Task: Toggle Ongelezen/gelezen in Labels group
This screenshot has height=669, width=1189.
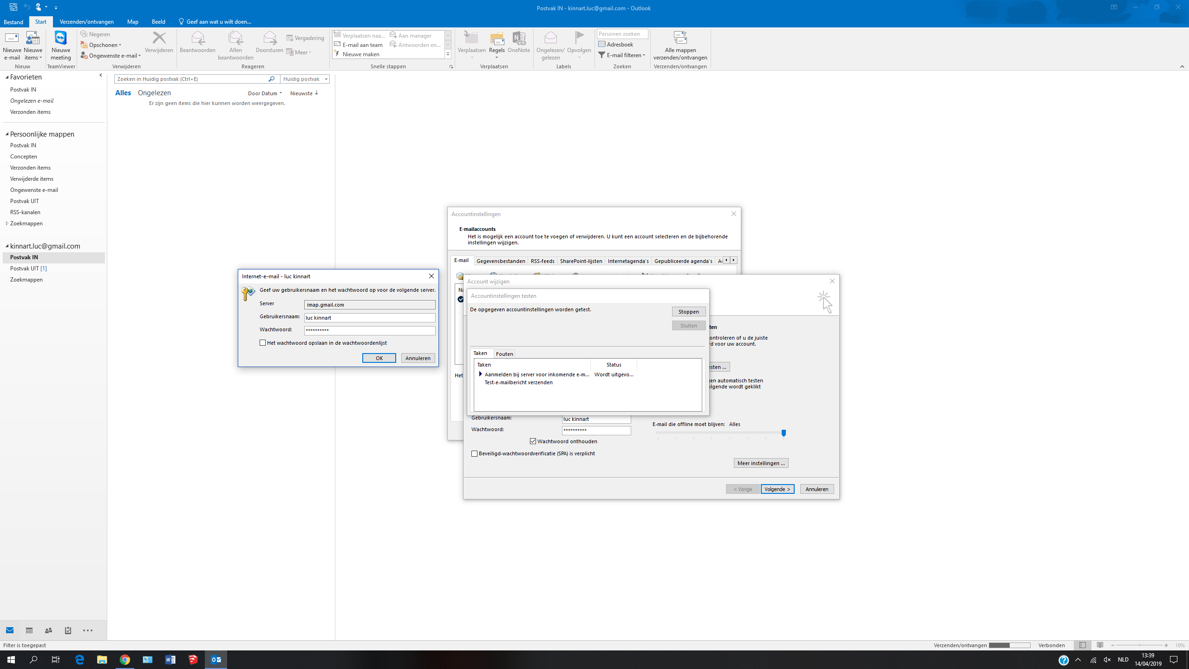Action: tap(550, 46)
